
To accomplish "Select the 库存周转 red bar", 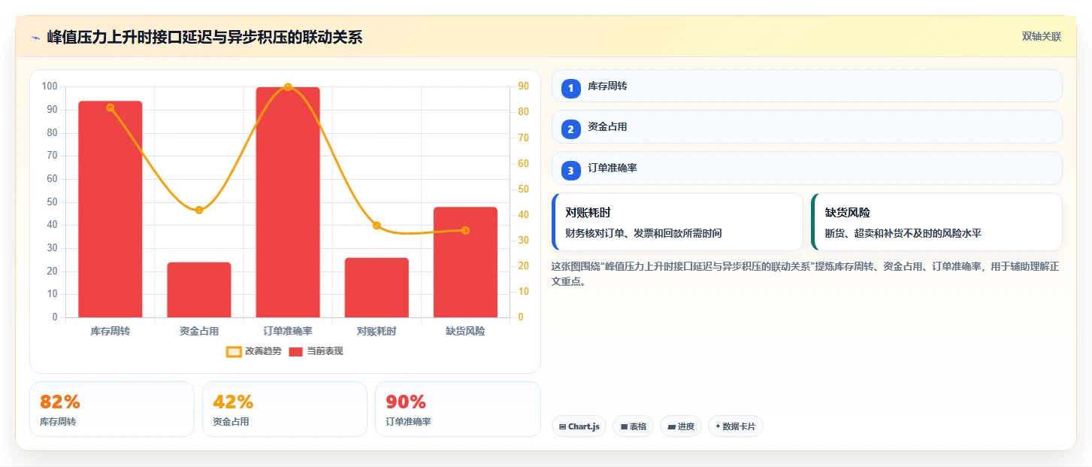I will click(110, 209).
